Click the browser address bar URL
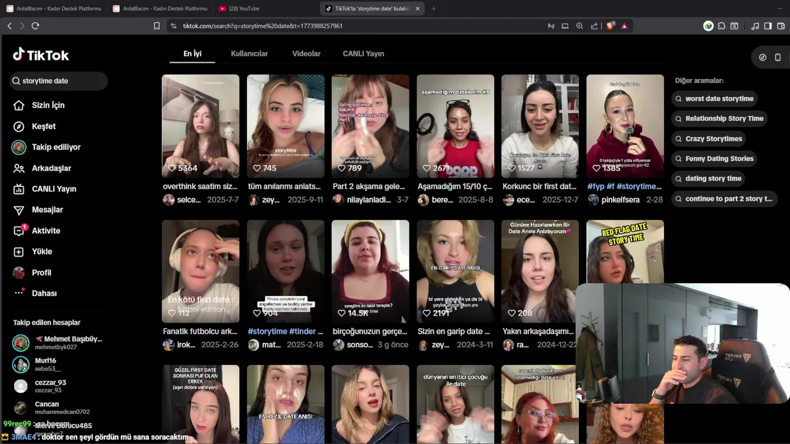Image resolution: width=790 pixels, height=444 pixels. pos(263,26)
